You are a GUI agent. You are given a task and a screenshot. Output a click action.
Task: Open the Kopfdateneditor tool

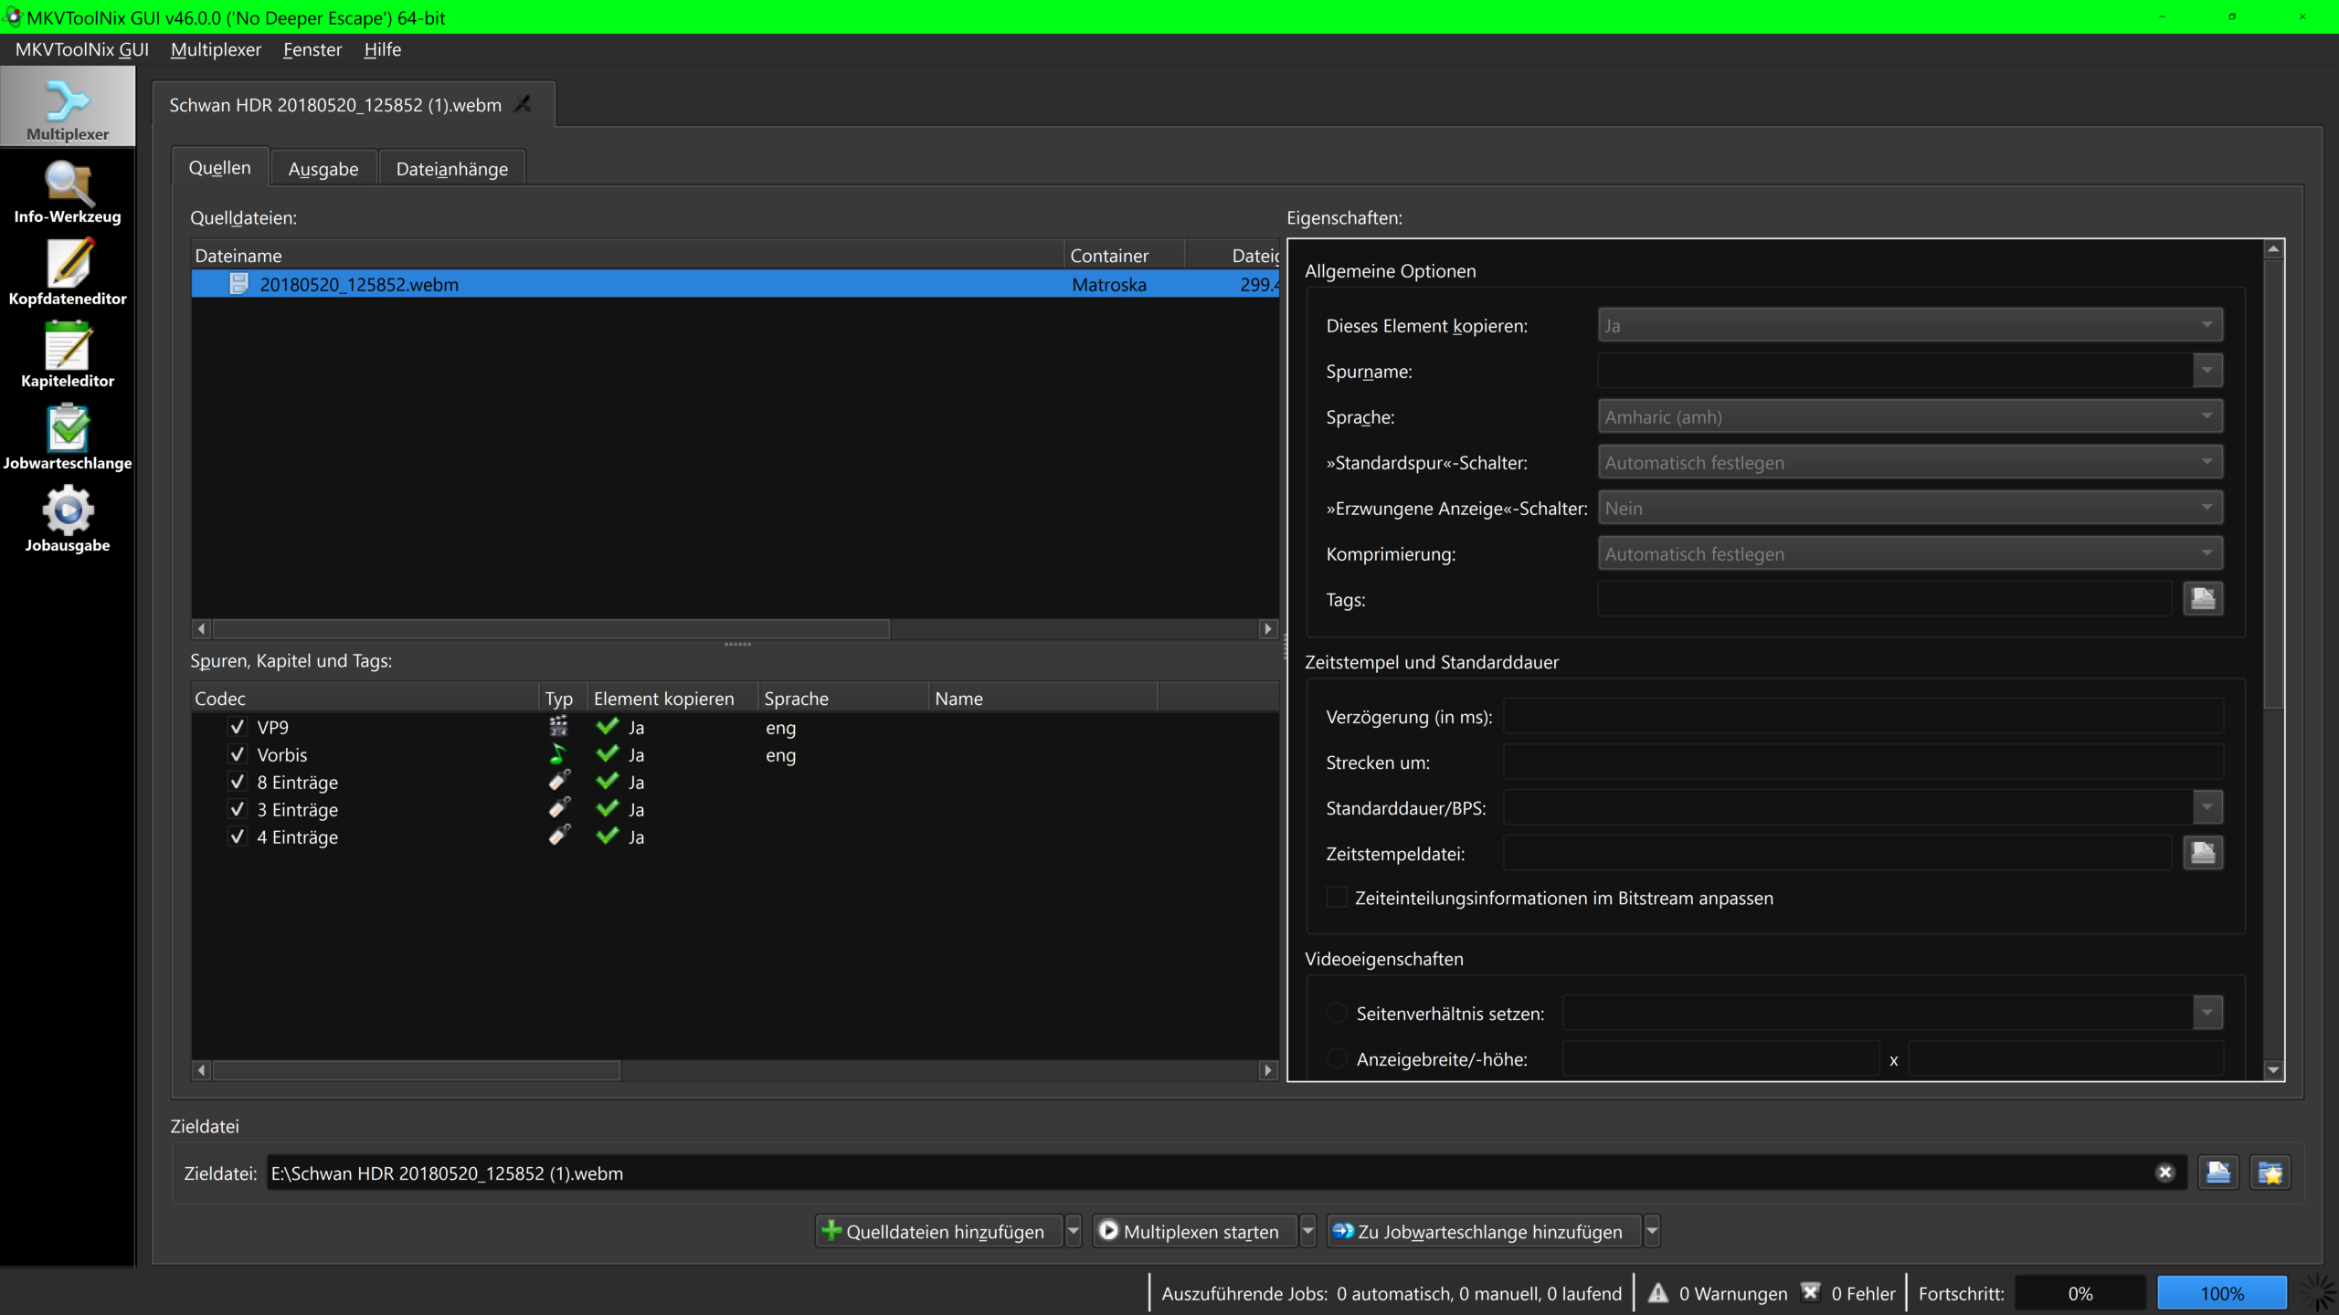pyautogui.click(x=68, y=274)
